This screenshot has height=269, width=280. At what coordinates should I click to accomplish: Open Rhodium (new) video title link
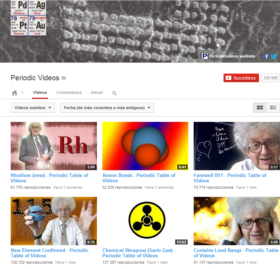(x=49, y=178)
